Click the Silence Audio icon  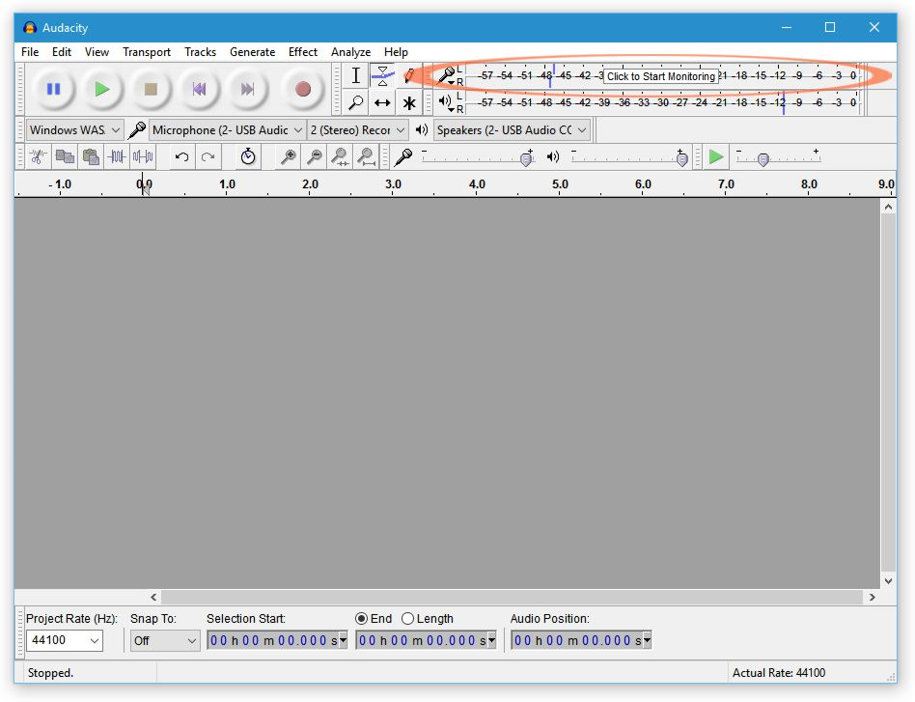tap(143, 156)
